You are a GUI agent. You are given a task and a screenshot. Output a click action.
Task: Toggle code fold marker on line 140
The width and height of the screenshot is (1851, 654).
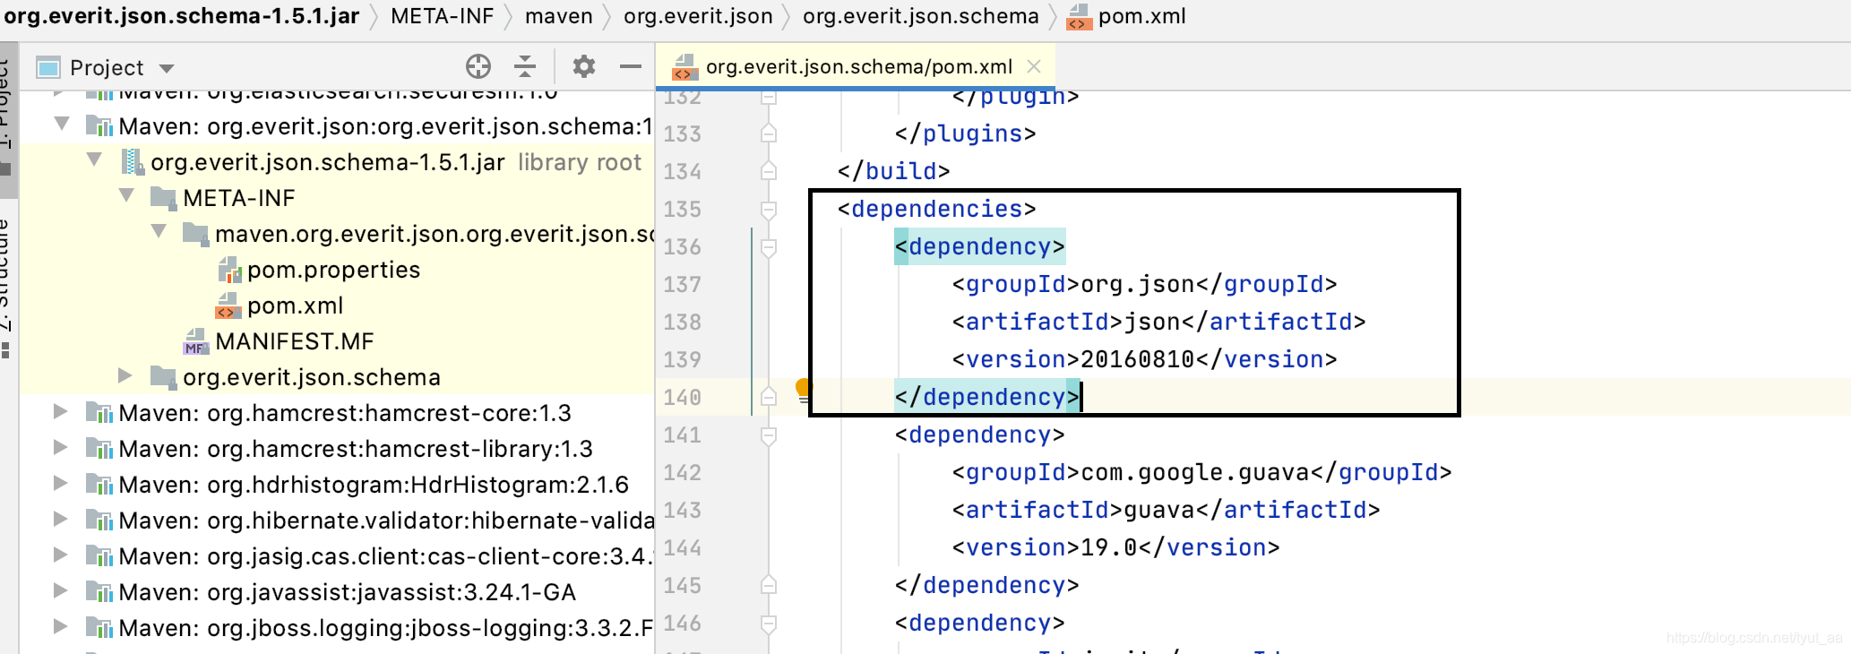pyautogui.click(x=769, y=396)
